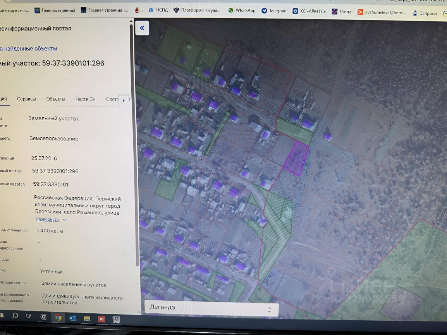447x335 pixels.
Task: Click the red figure bookmark icon
Action: coord(137,10)
